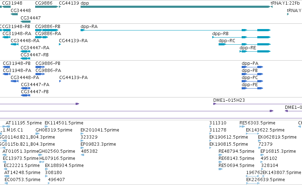Click EST EK190815.5prime label
This screenshot has width=302, height=185.
click(x=229, y=144)
